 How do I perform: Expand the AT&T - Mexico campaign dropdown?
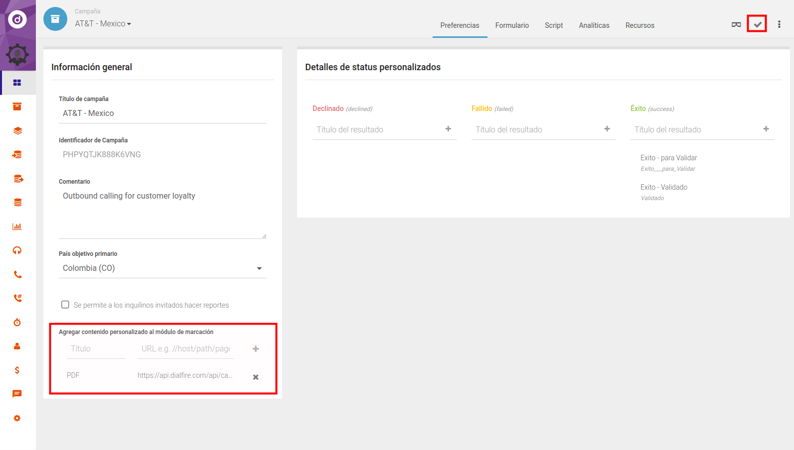pos(103,24)
